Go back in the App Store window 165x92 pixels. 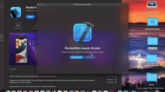(x=8, y=2)
